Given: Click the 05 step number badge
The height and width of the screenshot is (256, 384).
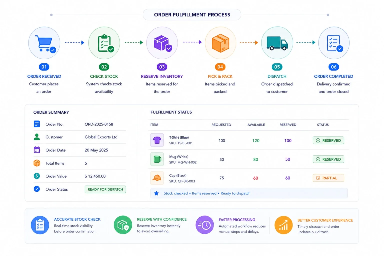Looking at the screenshot, I should (x=277, y=67).
